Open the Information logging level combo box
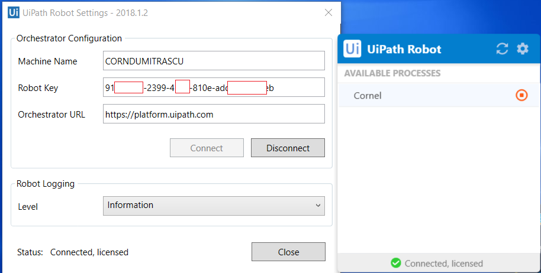 [x=214, y=206]
